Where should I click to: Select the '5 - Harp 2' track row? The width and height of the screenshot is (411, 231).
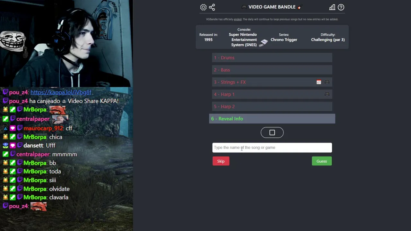pyautogui.click(x=272, y=107)
